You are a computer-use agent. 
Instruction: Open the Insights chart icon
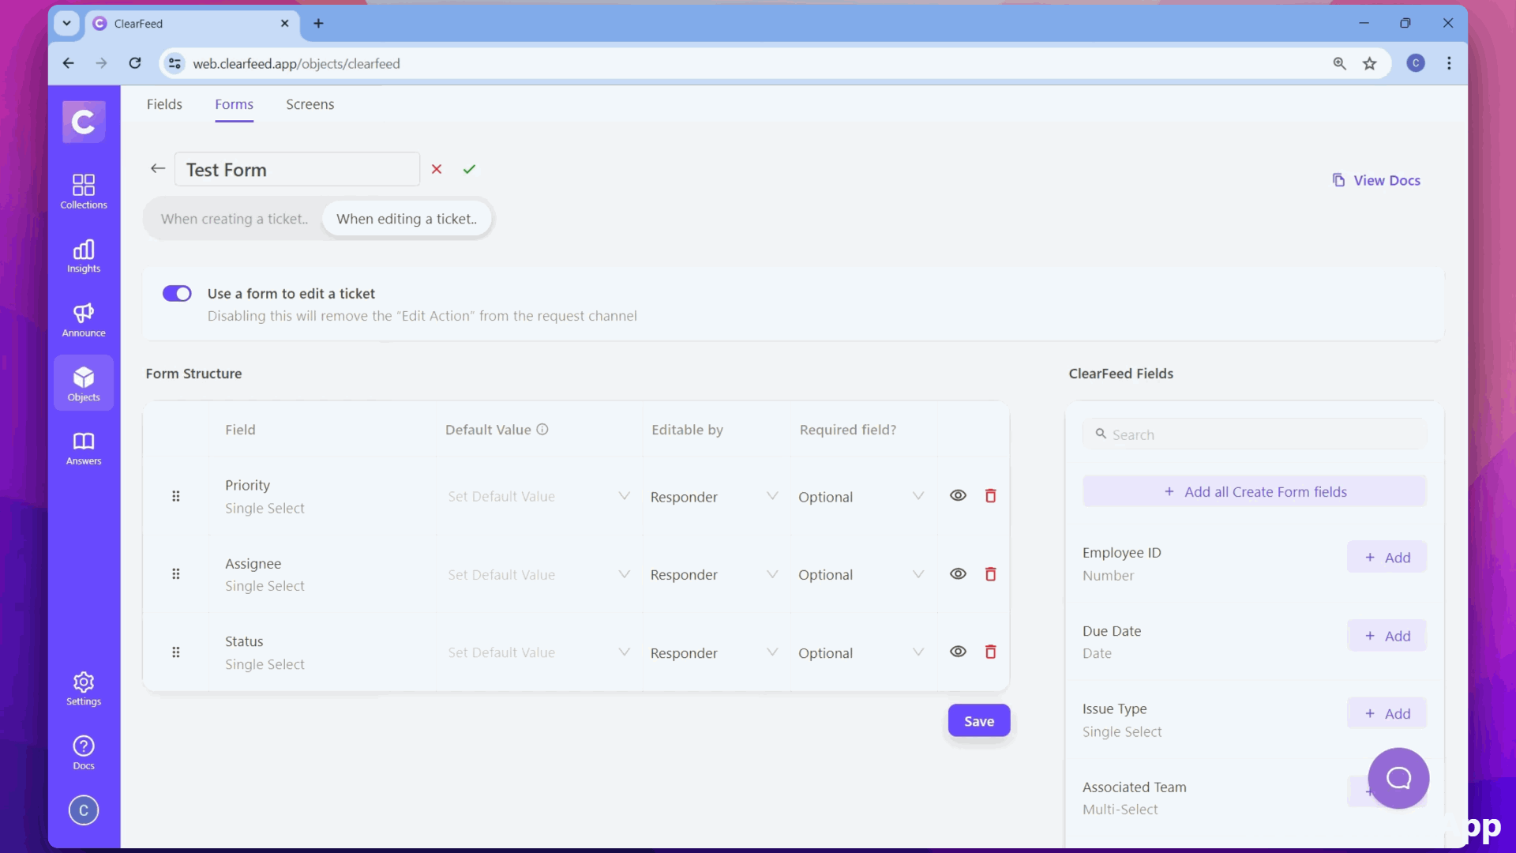pos(83,256)
